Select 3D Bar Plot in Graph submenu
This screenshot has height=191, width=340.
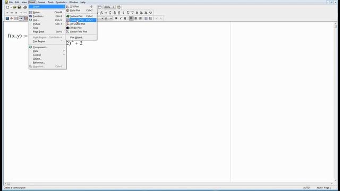point(81,28)
